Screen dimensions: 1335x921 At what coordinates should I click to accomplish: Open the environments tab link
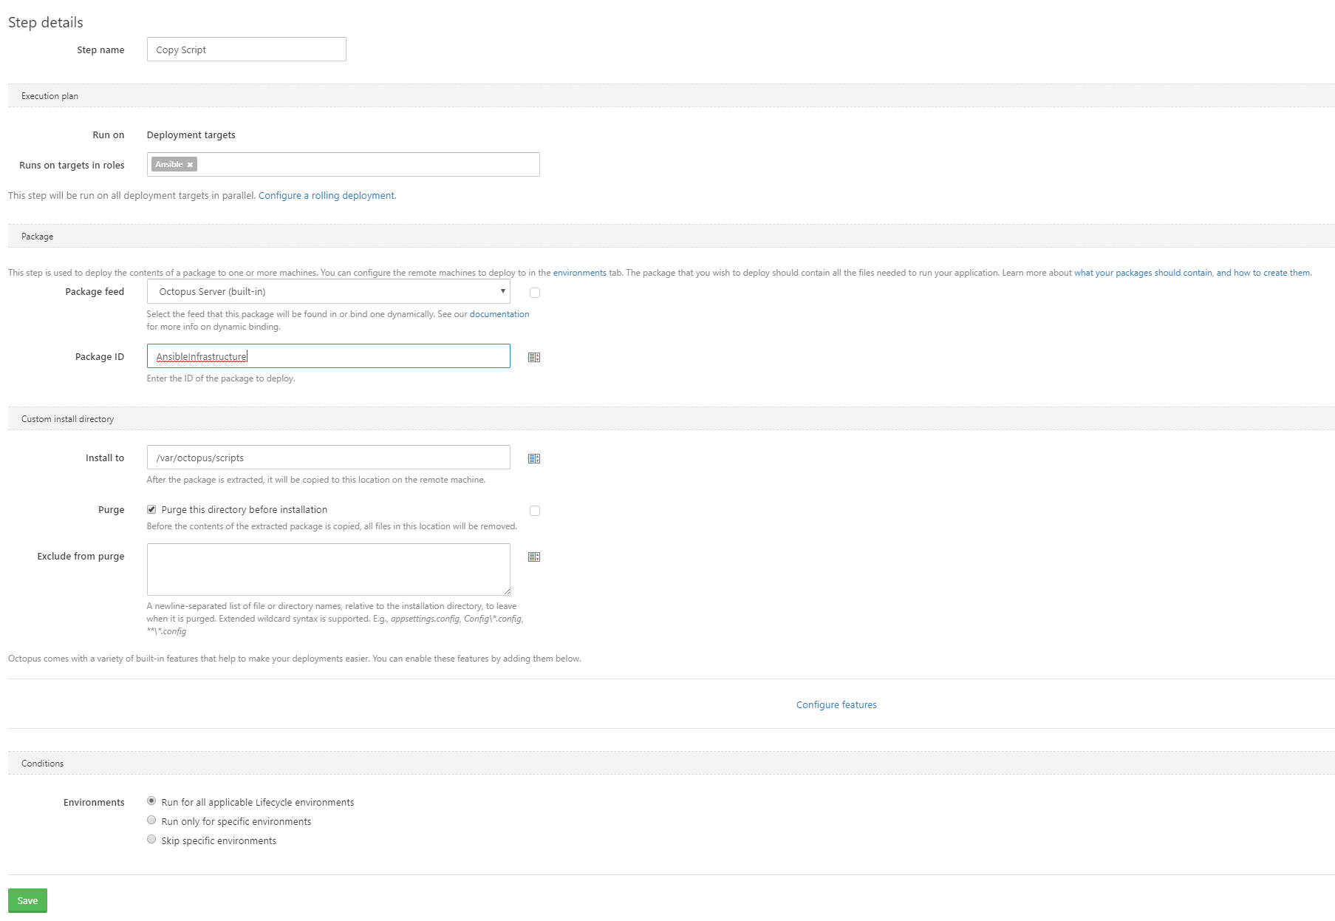(579, 272)
